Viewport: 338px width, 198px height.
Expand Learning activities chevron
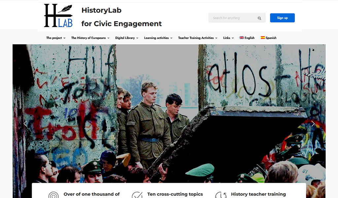(171, 38)
